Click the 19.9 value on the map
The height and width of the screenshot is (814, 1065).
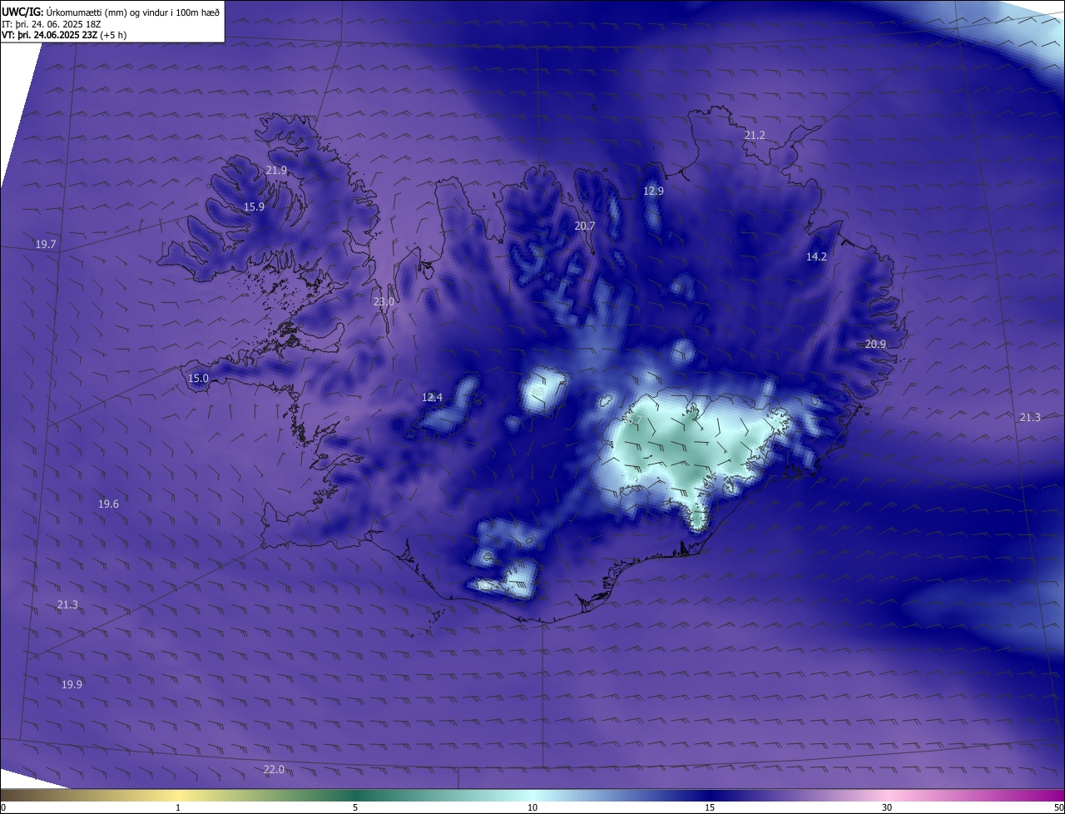coord(72,684)
